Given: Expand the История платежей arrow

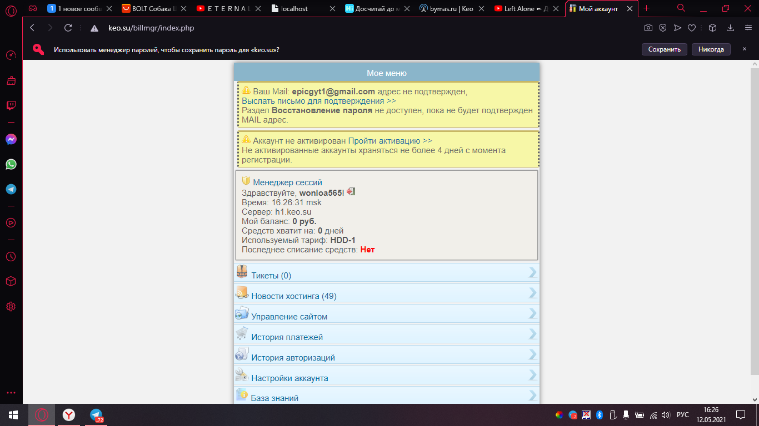Looking at the screenshot, I should pyautogui.click(x=533, y=334).
